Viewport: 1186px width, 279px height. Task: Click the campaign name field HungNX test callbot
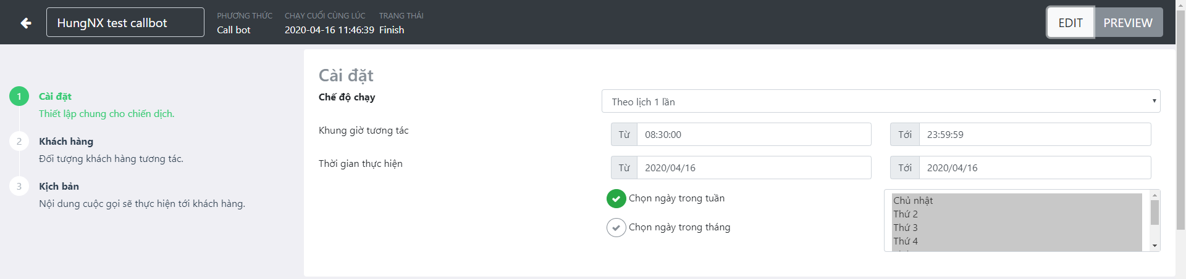(x=125, y=23)
